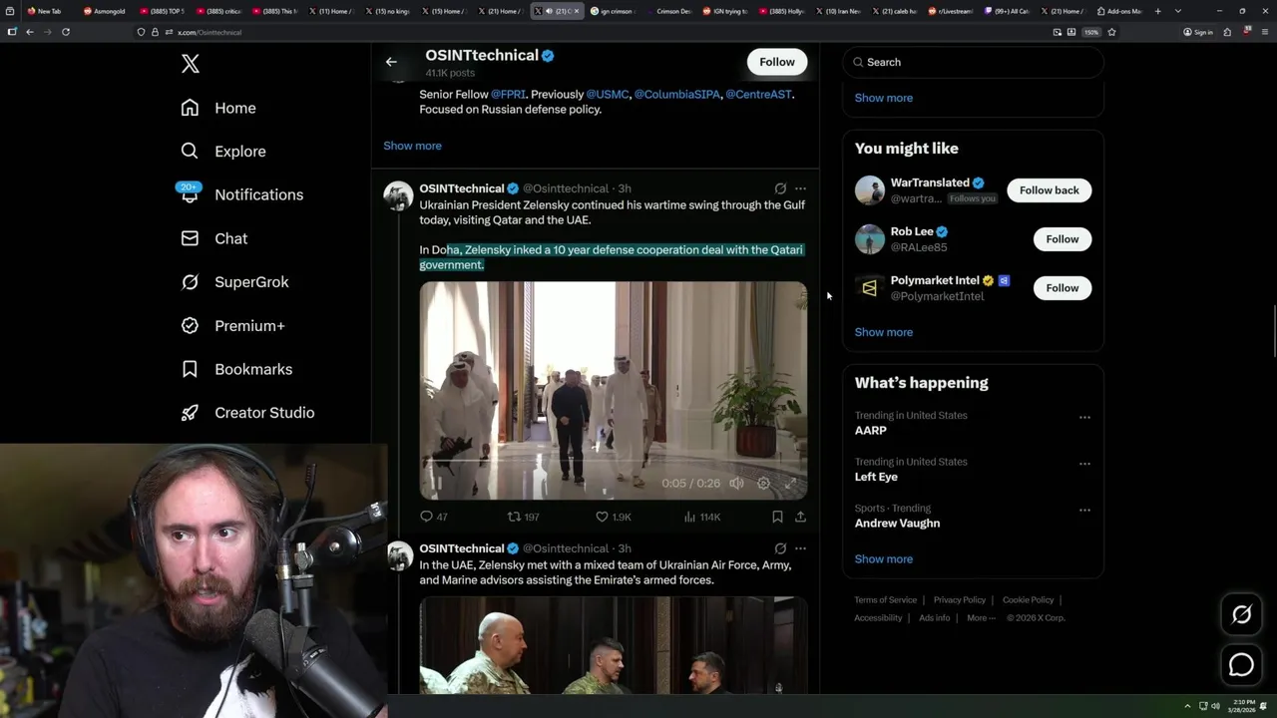The height and width of the screenshot is (718, 1277).
Task: Open @CentreAST mention link
Action: pos(758,94)
